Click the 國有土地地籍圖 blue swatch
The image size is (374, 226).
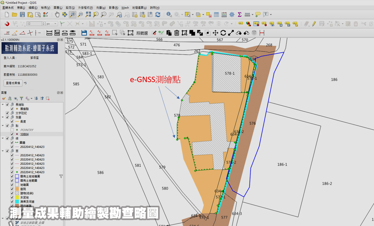click(x=17, y=176)
